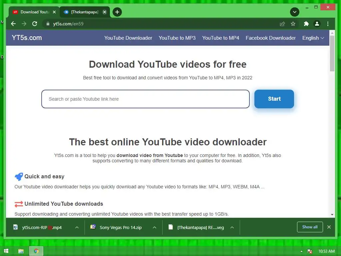Open the Windows Start menu
The image size is (341, 256).
point(6,251)
